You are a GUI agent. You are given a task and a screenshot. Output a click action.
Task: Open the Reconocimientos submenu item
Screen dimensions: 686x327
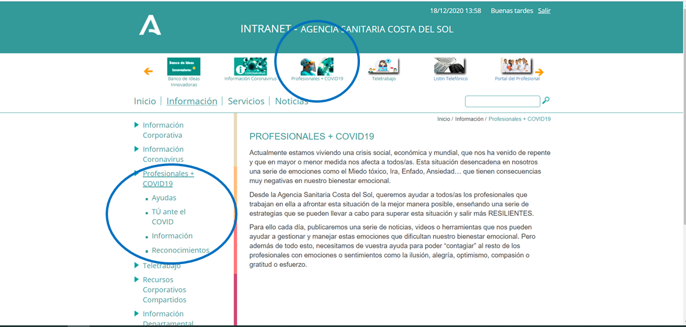coord(180,250)
